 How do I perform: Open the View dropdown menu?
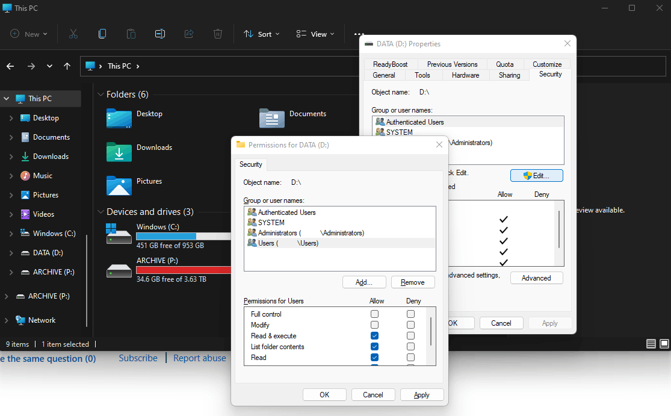click(315, 34)
